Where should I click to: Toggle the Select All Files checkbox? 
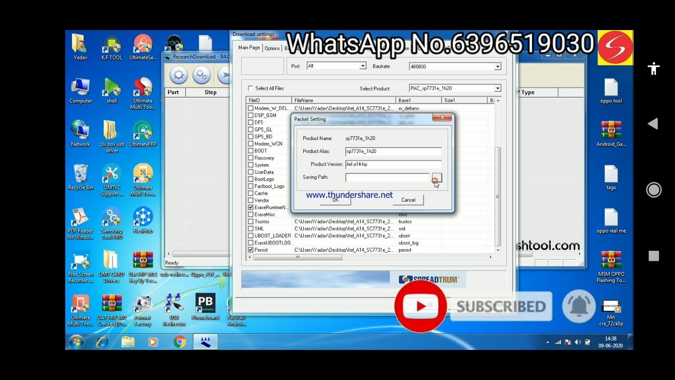pos(250,88)
